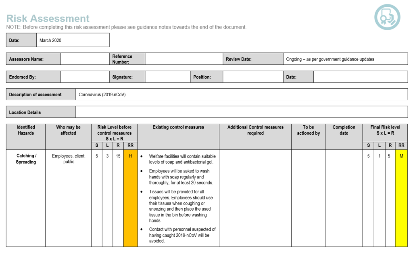413x255 pixels.
Task: Click the Welfare facilities bullet point text
Action: 182,159
